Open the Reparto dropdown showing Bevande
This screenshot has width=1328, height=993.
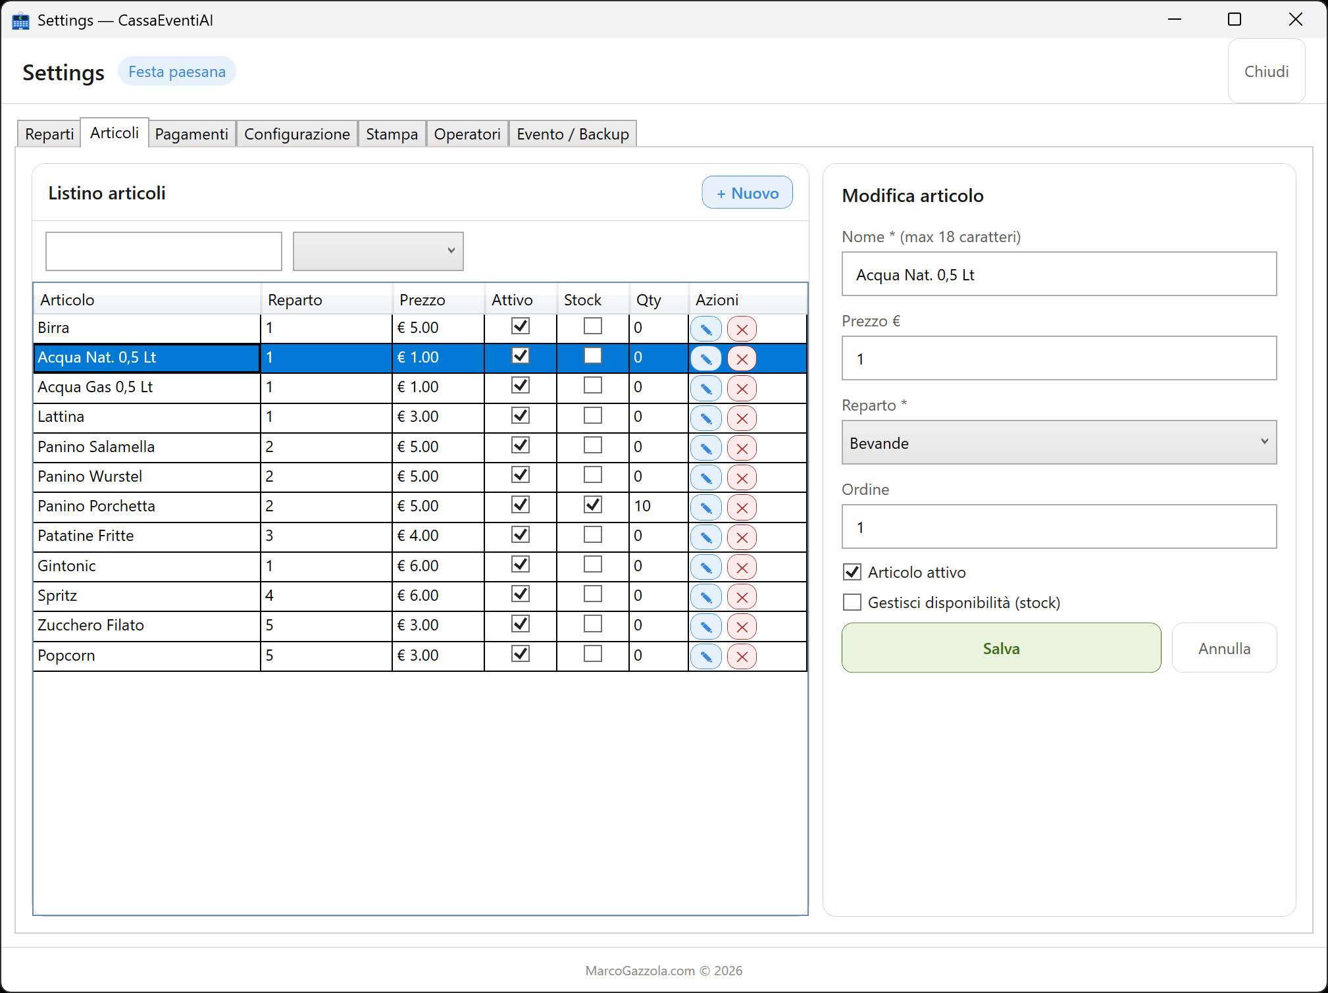click(1059, 442)
